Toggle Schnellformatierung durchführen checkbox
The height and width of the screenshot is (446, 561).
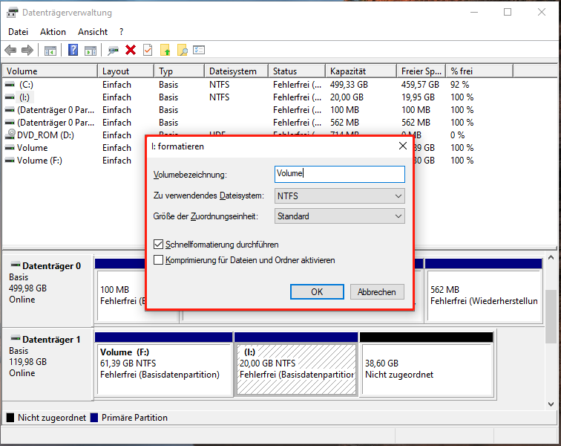point(158,244)
